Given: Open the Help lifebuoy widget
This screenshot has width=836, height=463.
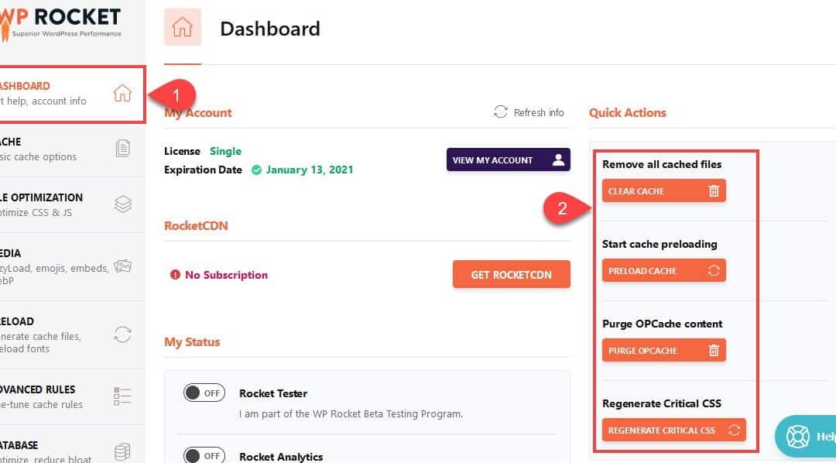Looking at the screenshot, I should [x=805, y=437].
